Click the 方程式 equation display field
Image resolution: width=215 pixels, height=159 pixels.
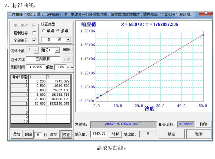coord(123,124)
